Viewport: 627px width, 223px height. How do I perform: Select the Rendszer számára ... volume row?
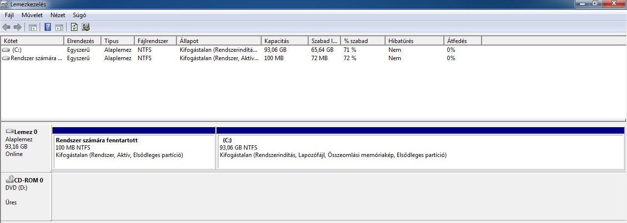point(241,58)
